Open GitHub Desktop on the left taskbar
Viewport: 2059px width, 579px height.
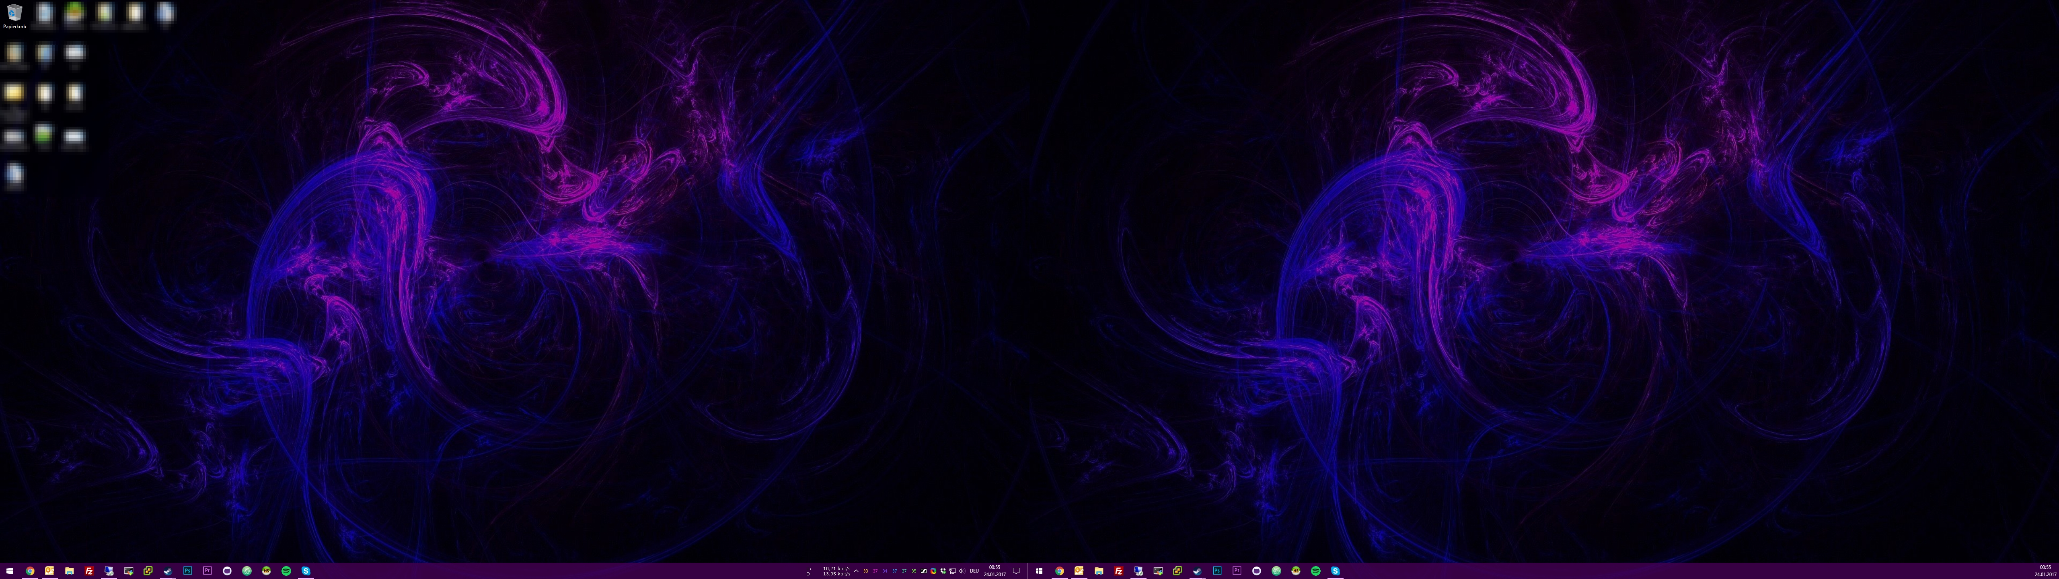[x=227, y=571]
